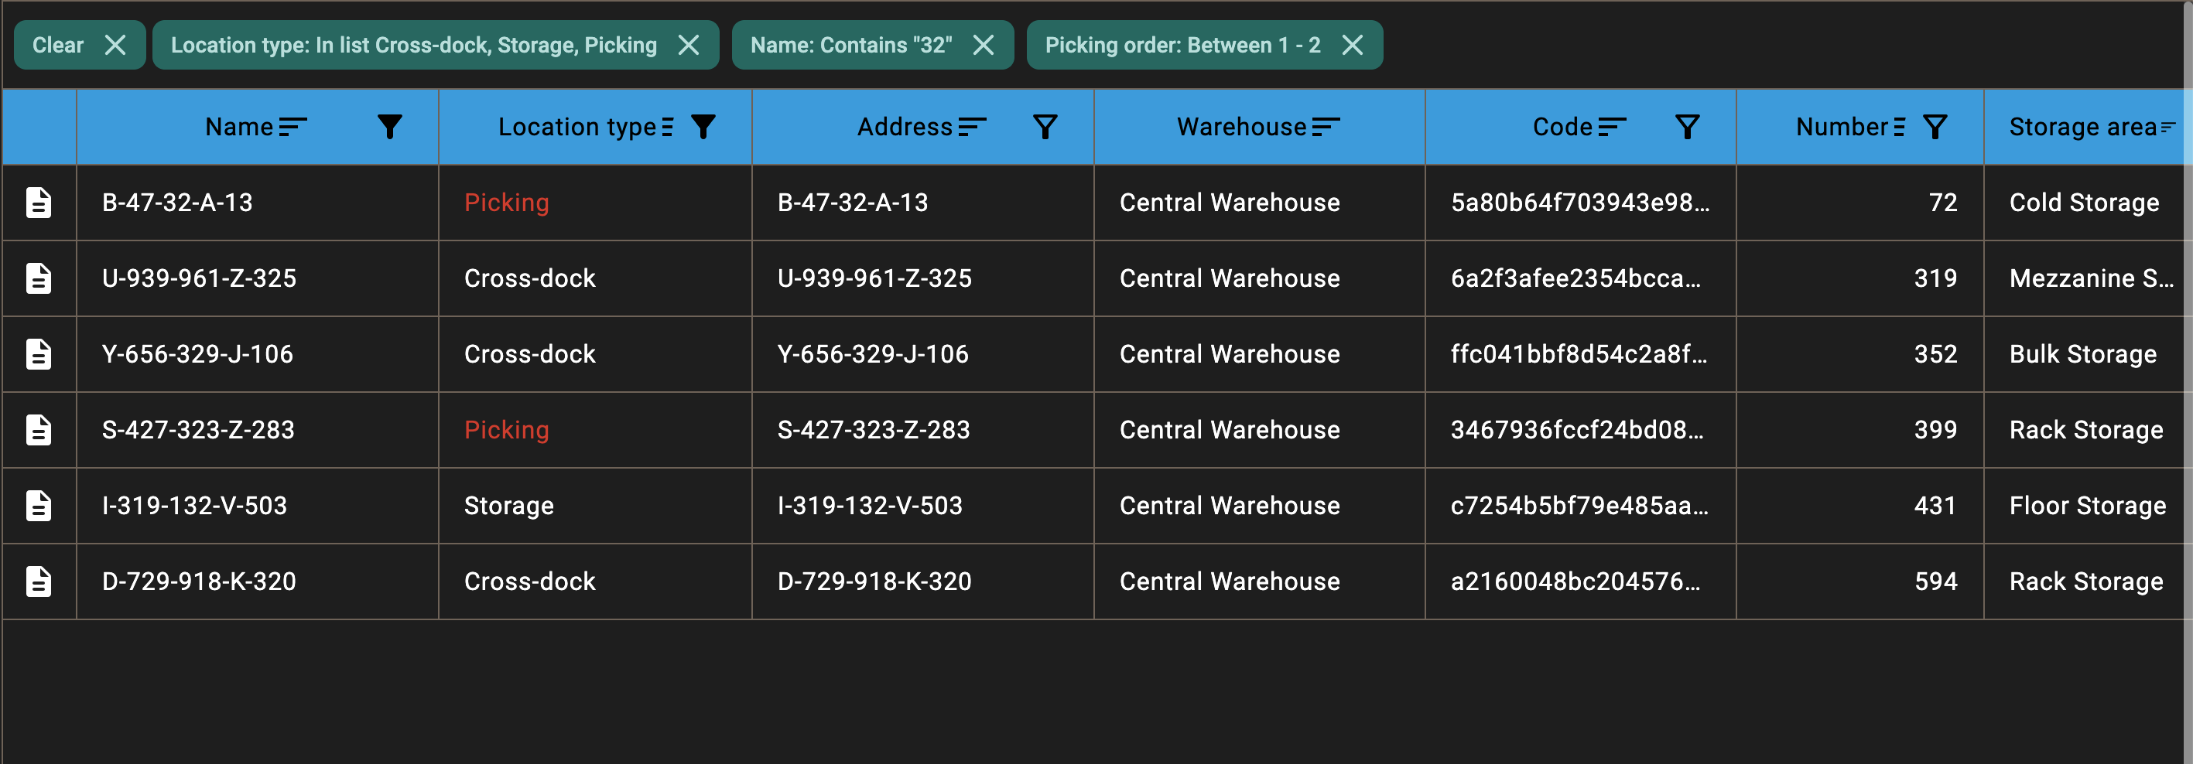Viewport: 2193px width, 764px height.
Task: Sort by the Address column sort icon
Action: [x=972, y=127]
